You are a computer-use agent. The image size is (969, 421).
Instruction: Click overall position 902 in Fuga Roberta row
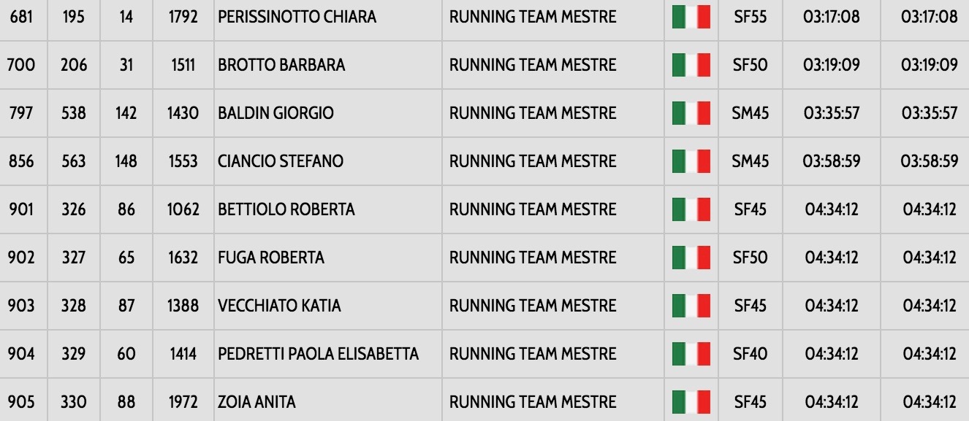21,258
